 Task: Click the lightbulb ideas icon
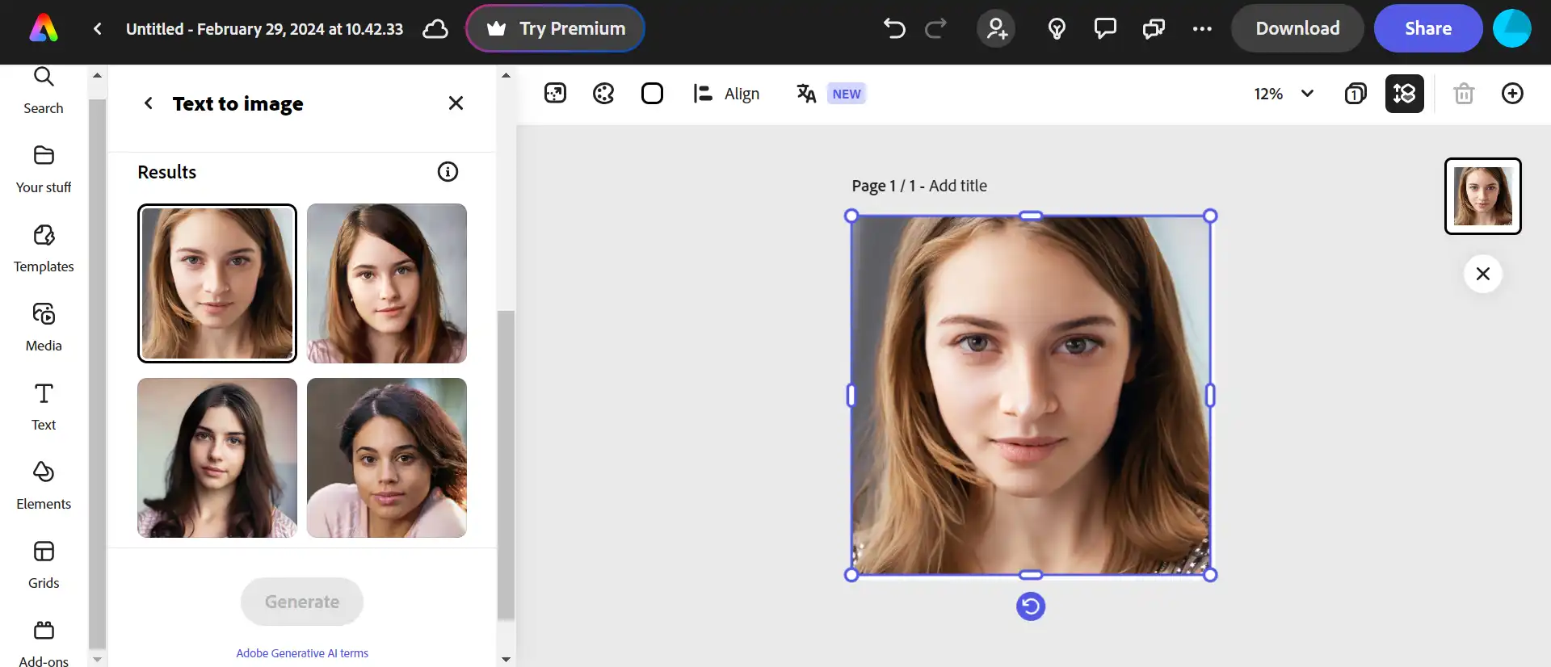1056,29
